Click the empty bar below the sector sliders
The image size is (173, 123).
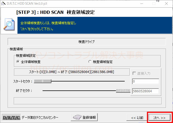[x=87, y=100]
